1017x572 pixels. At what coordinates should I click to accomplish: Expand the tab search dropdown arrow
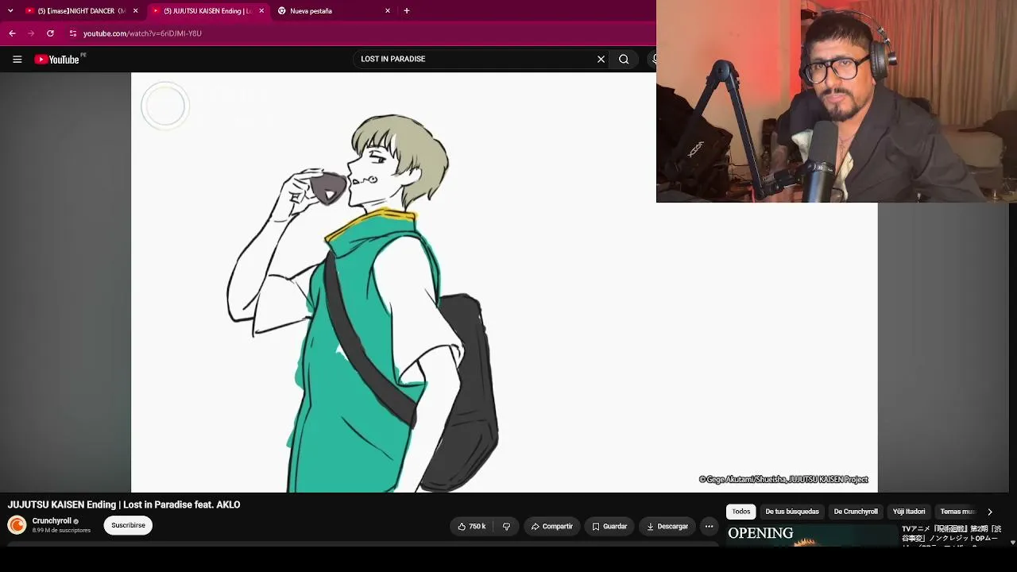(x=10, y=11)
